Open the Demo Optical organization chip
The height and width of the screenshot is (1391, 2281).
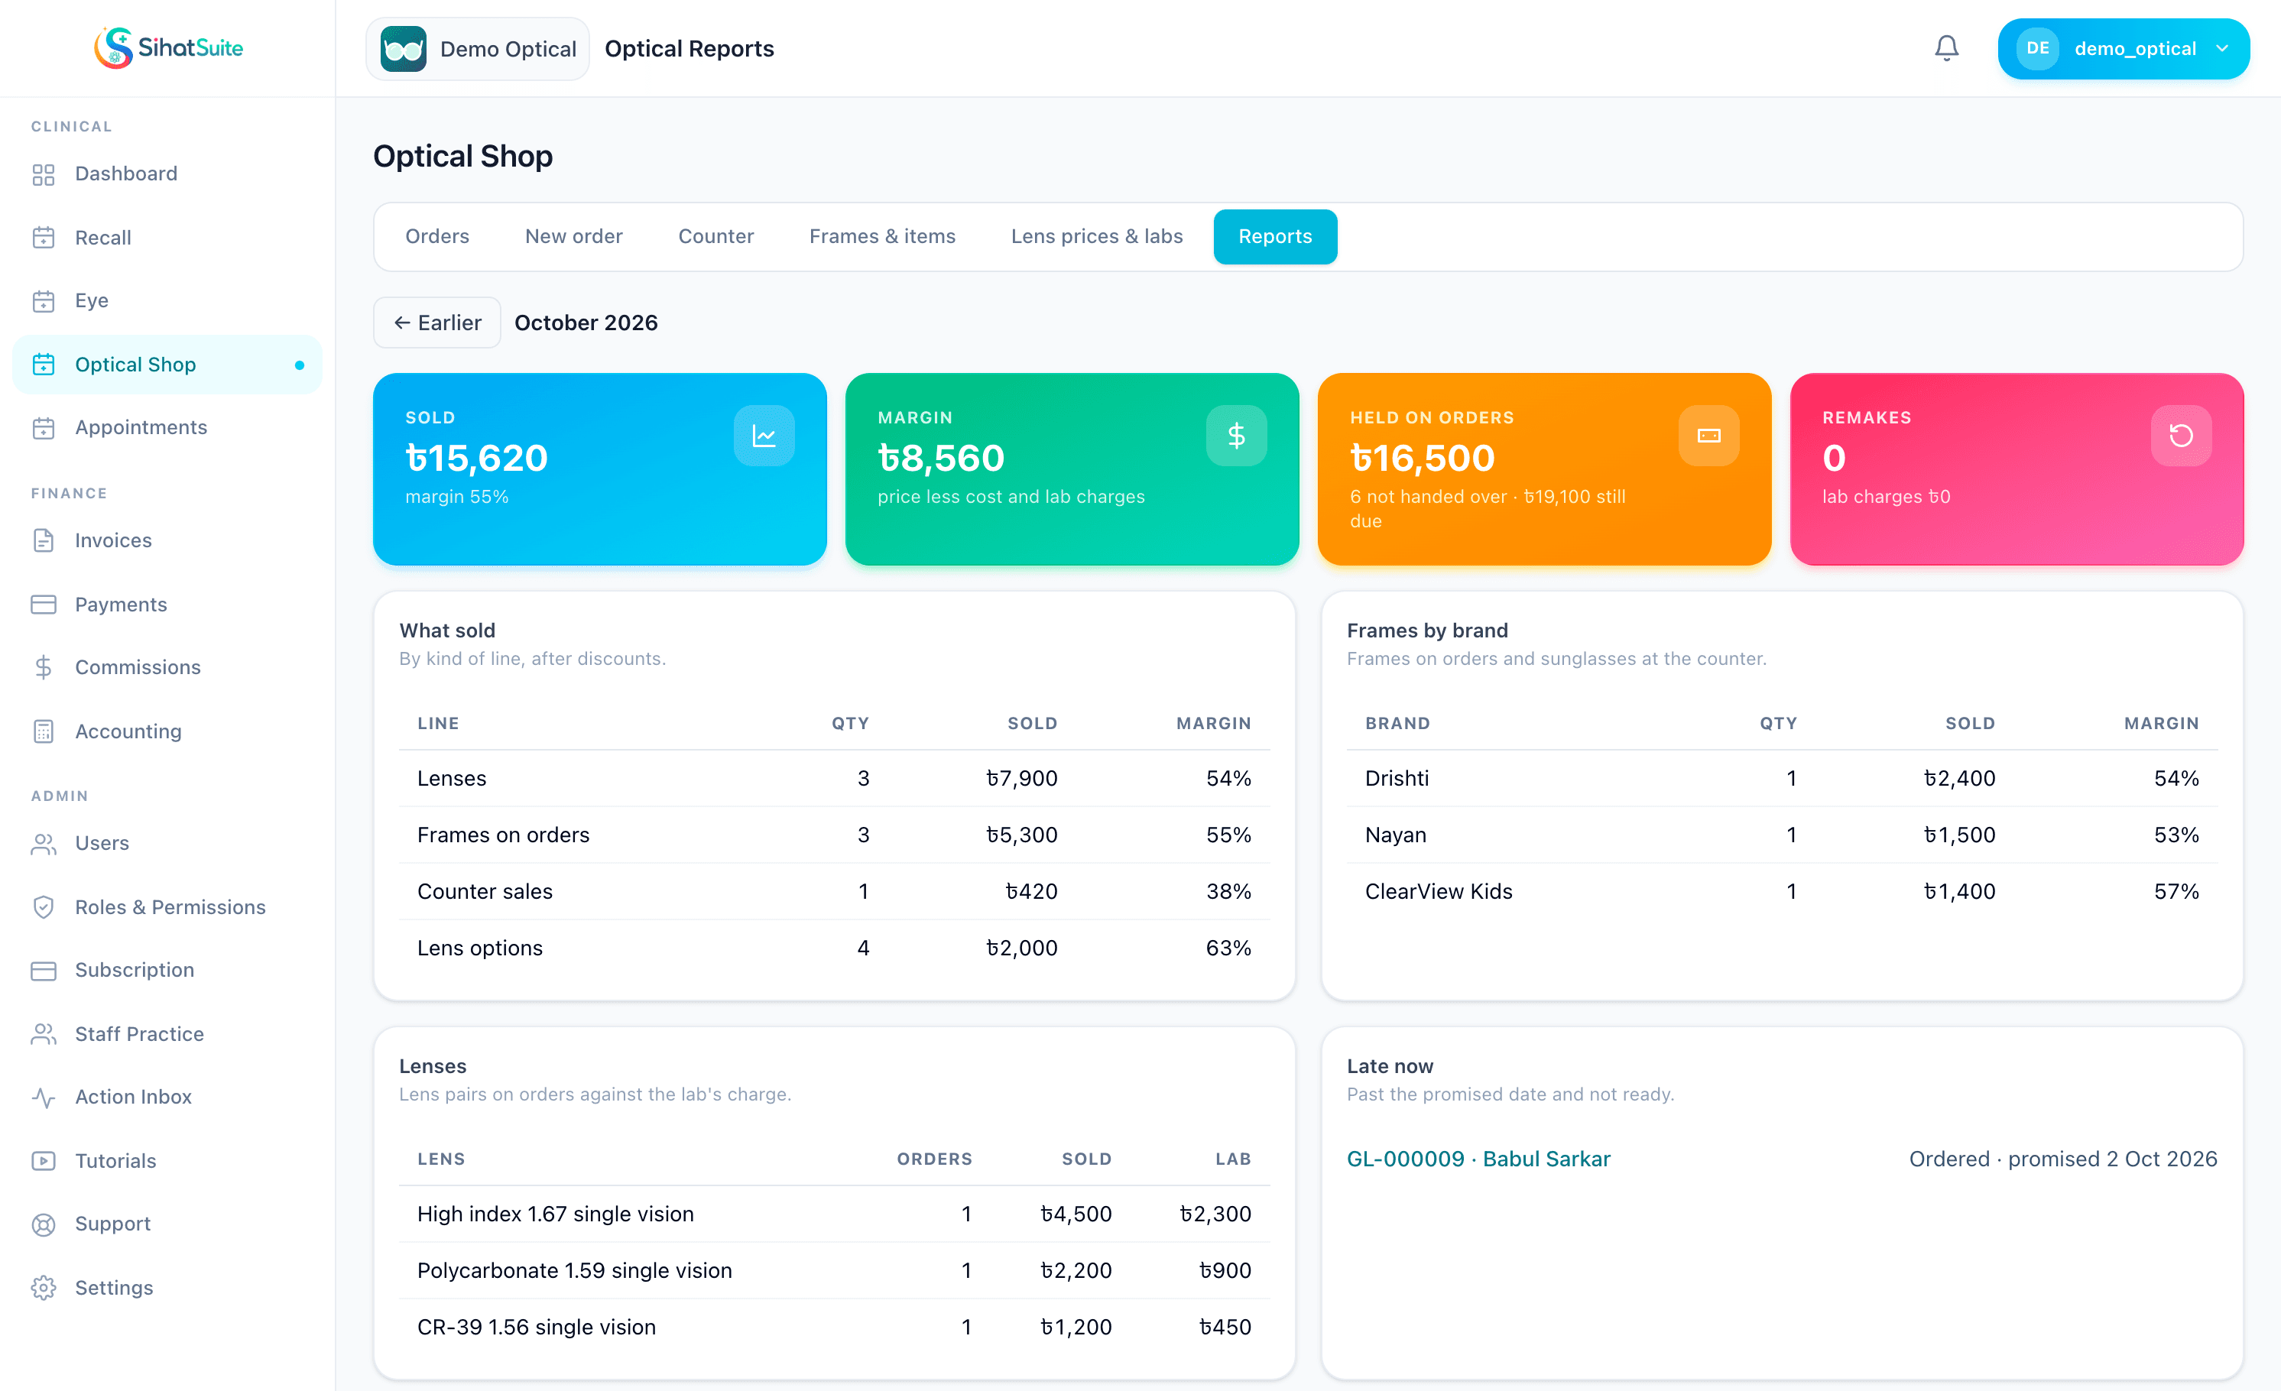pos(478,49)
